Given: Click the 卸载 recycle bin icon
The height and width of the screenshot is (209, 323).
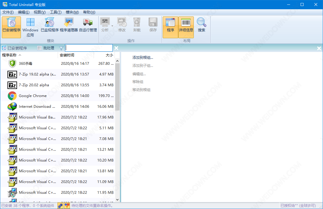Looking at the screenshot, I should click(137, 22).
